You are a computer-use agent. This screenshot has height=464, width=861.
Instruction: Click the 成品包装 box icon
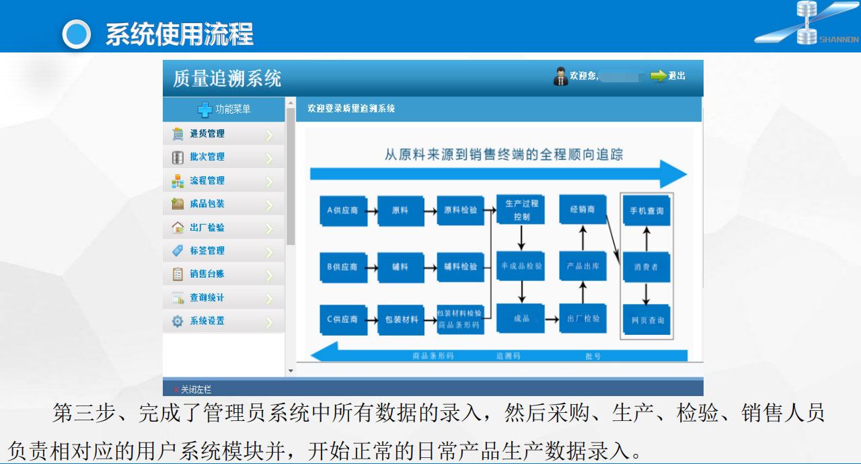pos(178,204)
